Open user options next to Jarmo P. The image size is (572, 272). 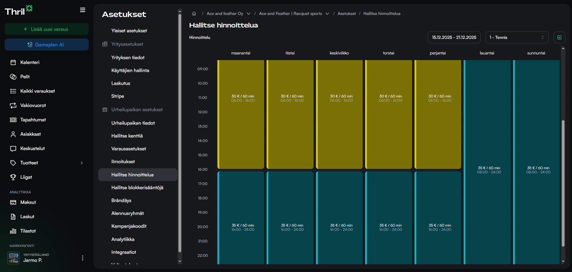coord(83,258)
